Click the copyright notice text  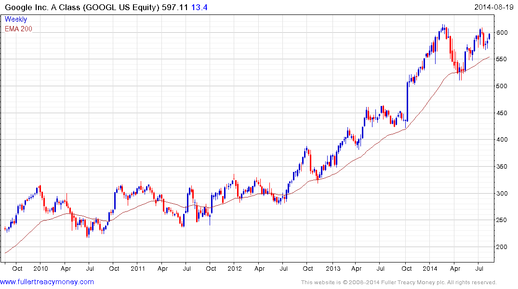(x=399, y=282)
